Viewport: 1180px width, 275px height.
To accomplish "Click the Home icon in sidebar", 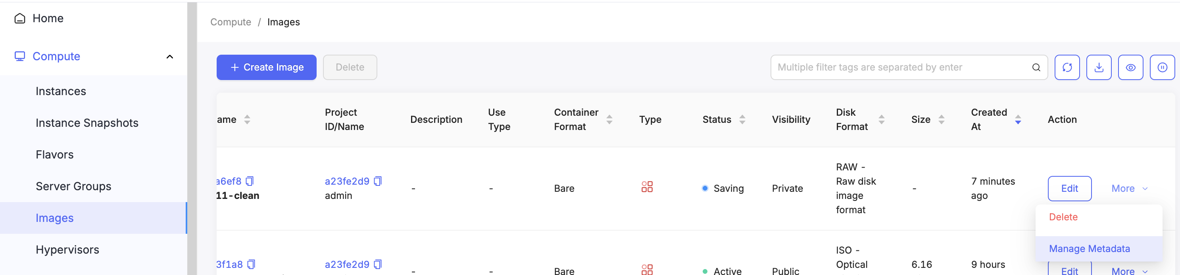I will [20, 18].
